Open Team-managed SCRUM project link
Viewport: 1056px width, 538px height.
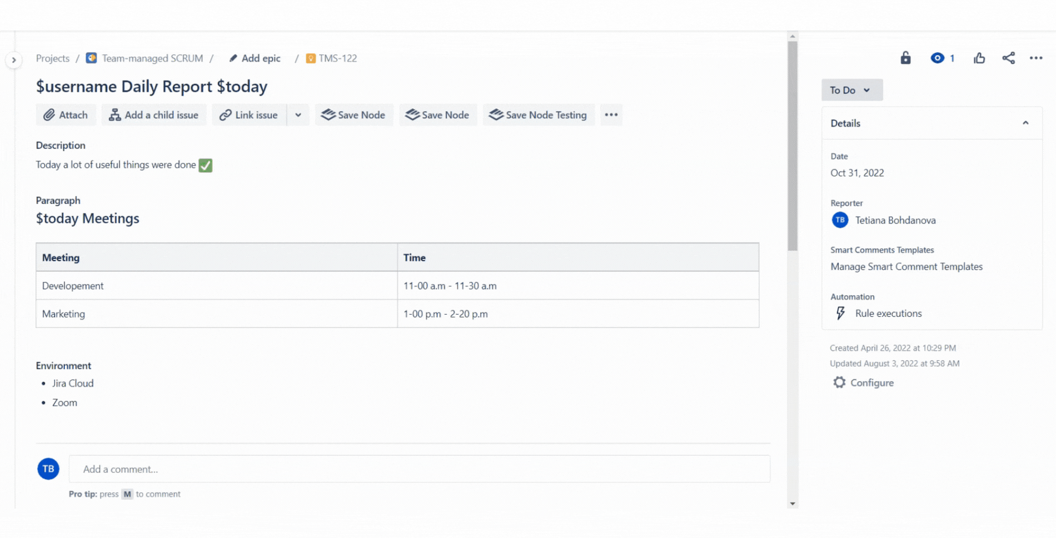point(152,58)
